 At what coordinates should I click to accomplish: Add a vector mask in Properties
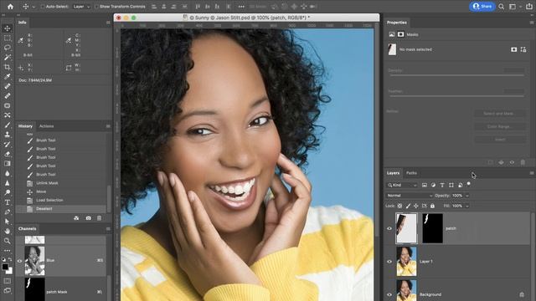tap(523, 49)
